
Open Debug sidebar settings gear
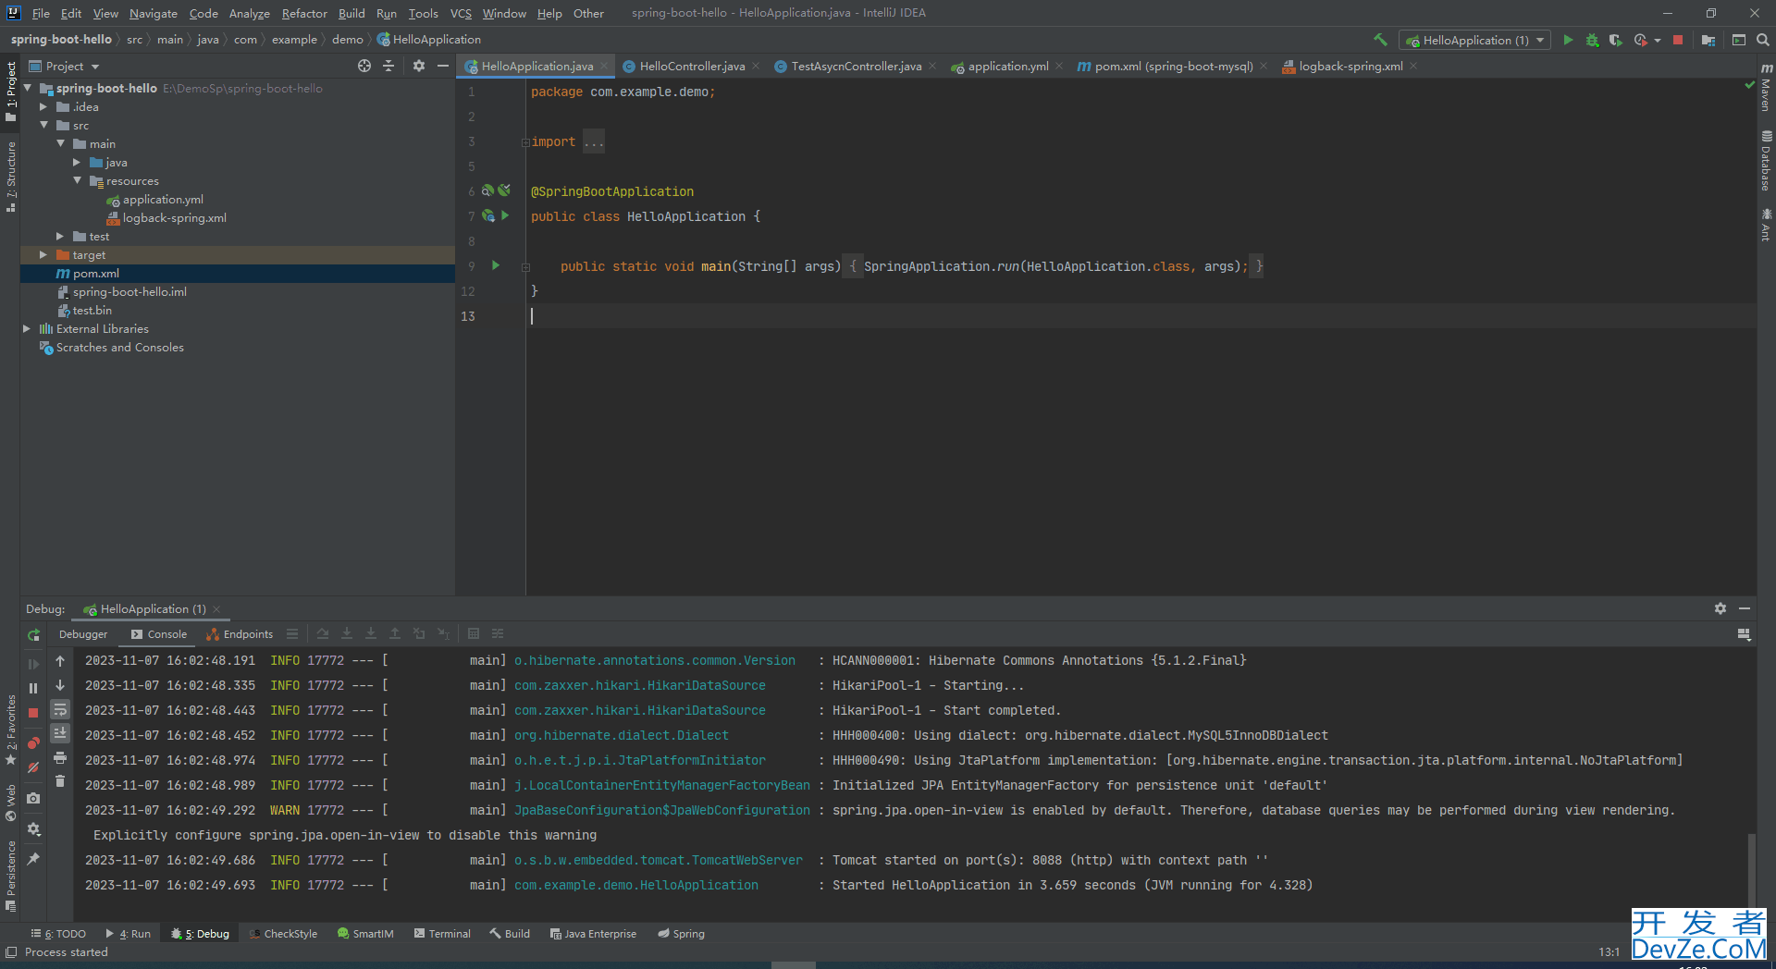[33, 829]
